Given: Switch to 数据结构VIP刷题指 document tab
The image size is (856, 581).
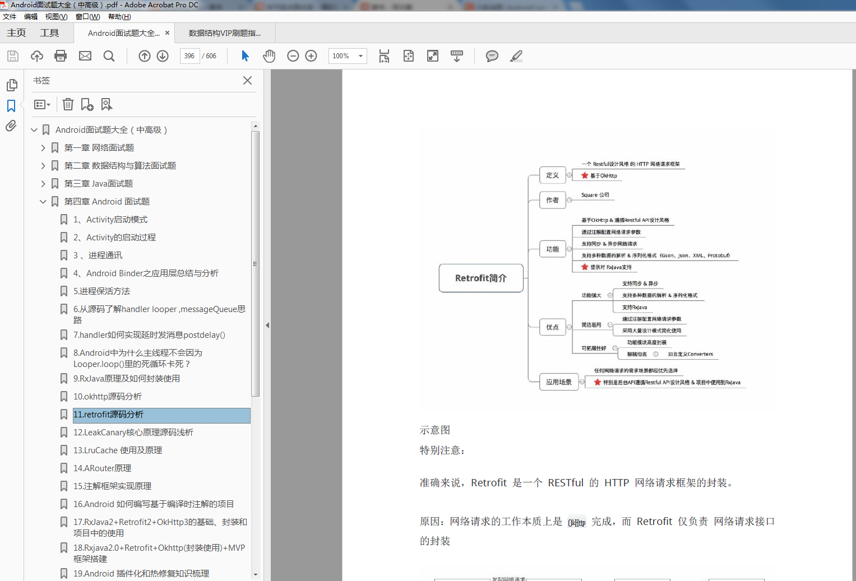Looking at the screenshot, I should tap(225, 33).
